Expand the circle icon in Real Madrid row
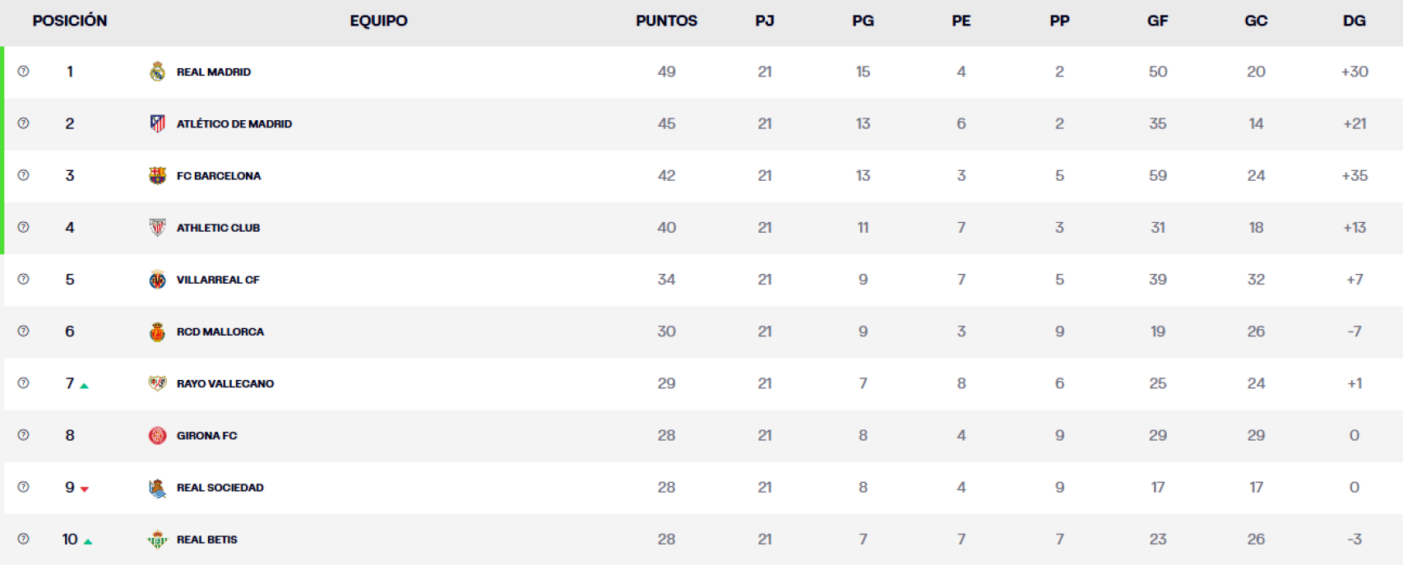 tap(23, 72)
